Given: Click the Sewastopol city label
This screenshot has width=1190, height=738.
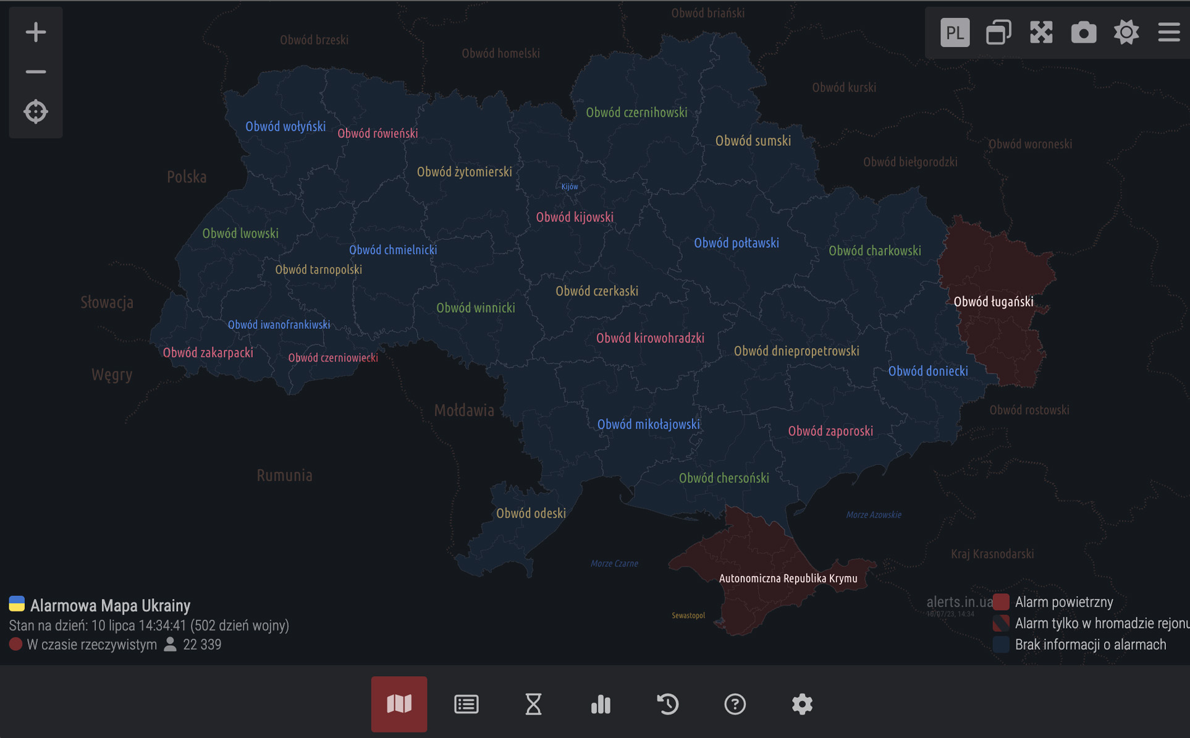Looking at the screenshot, I should click(x=688, y=615).
